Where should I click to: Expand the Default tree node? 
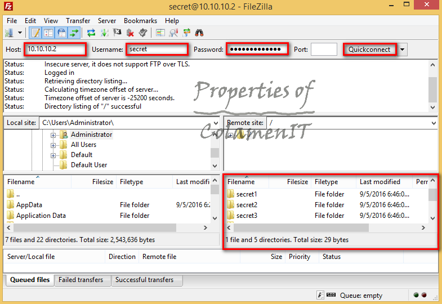pyautogui.click(x=53, y=155)
